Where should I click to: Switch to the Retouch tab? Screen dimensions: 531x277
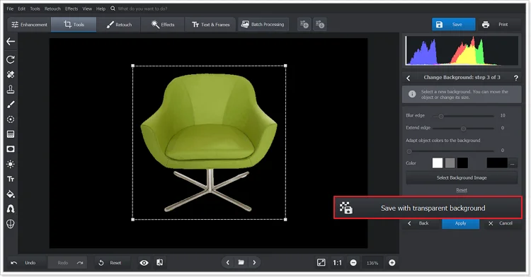(118, 25)
